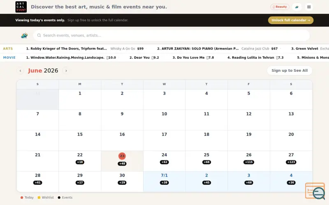Open +68 events badge on June 25
The image size is (329, 205).
(206, 162)
